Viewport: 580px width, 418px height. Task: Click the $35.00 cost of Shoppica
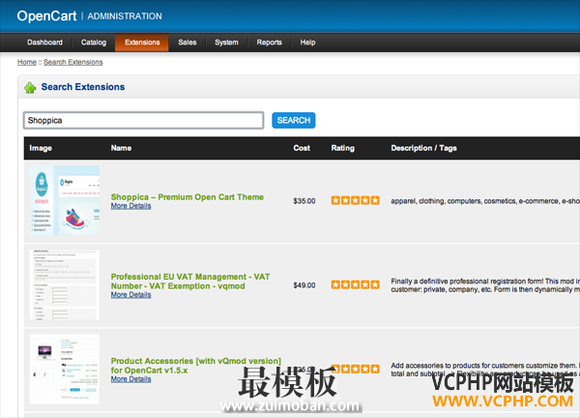click(x=304, y=201)
